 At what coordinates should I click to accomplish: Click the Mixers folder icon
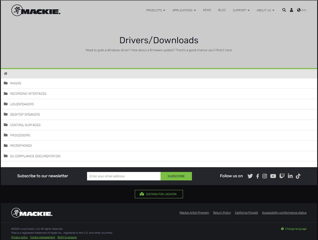6,83
